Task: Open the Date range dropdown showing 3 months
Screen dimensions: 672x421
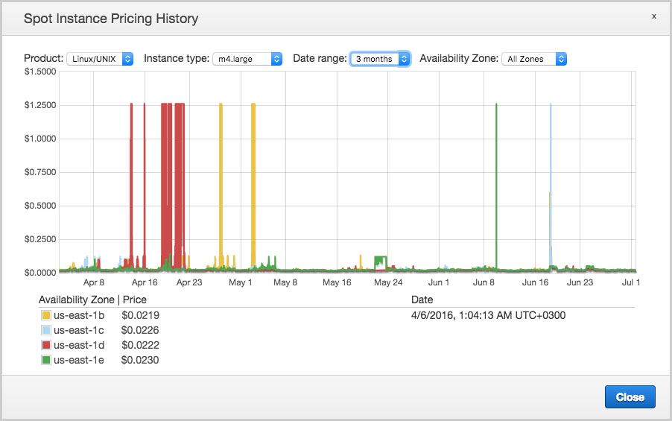Action: click(x=380, y=59)
